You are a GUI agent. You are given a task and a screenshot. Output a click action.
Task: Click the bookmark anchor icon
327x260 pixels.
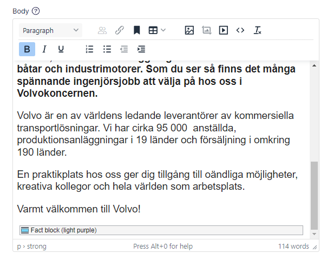[137, 31]
